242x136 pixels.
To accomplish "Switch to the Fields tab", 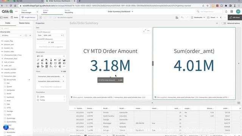I will [8, 23].
